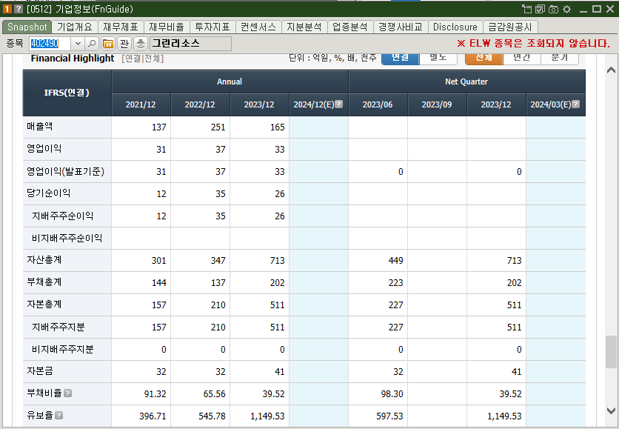The height and width of the screenshot is (429, 619).
Task: Select the orange 전체 period toggle
Action: [x=484, y=58]
